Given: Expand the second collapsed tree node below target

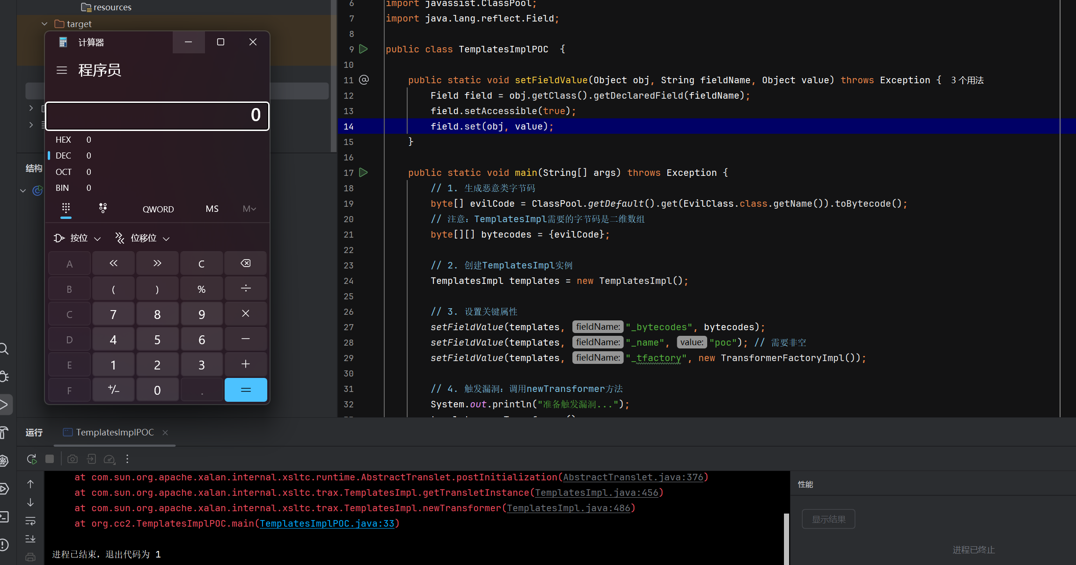Looking at the screenshot, I should point(31,125).
